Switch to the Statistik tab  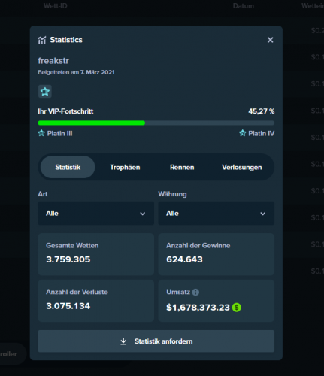pos(68,167)
